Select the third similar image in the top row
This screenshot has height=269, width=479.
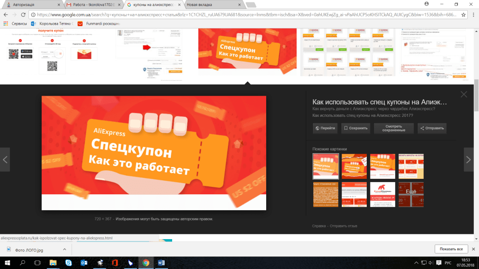click(x=383, y=166)
